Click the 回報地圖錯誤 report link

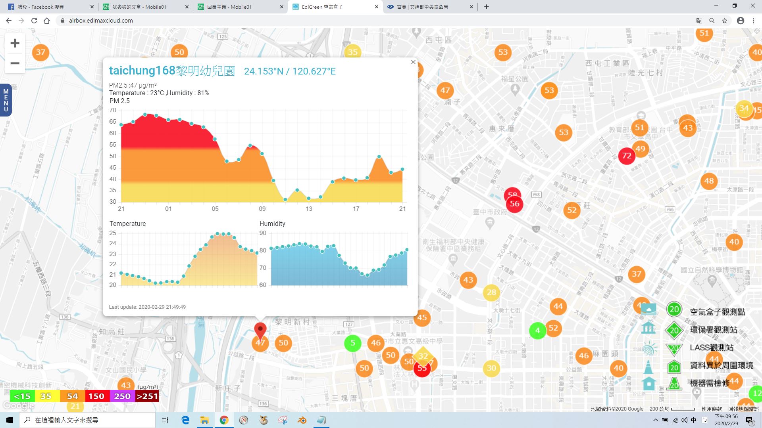click(x=743, y=409)
